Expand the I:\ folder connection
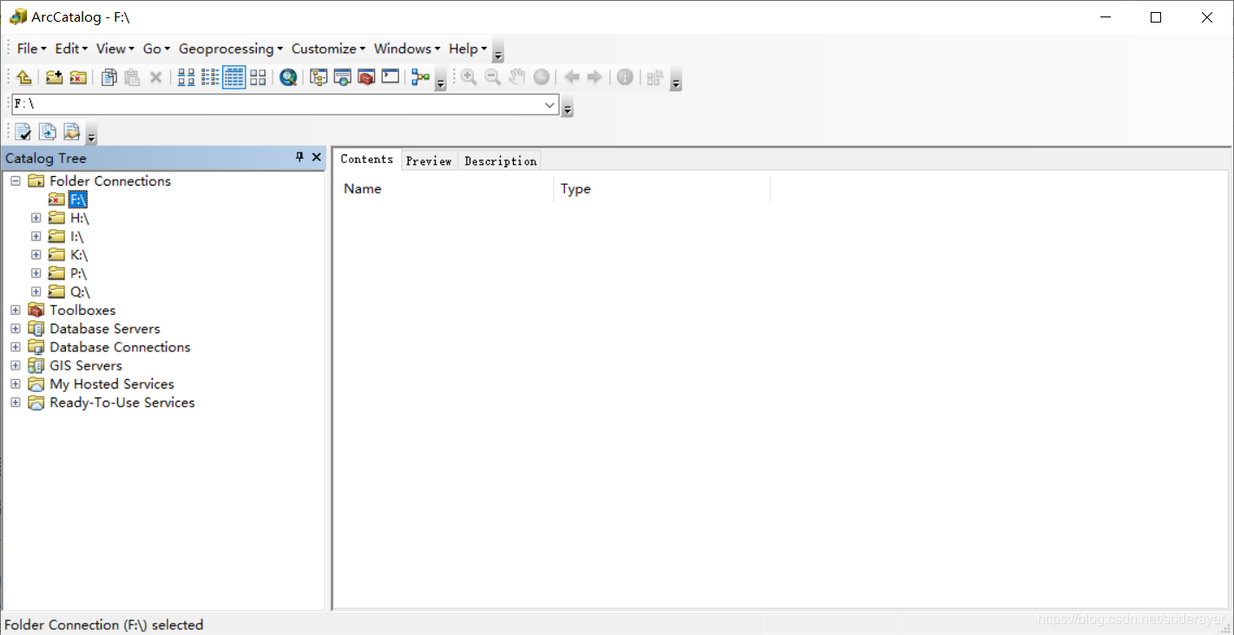 click(x=36, y=236)
